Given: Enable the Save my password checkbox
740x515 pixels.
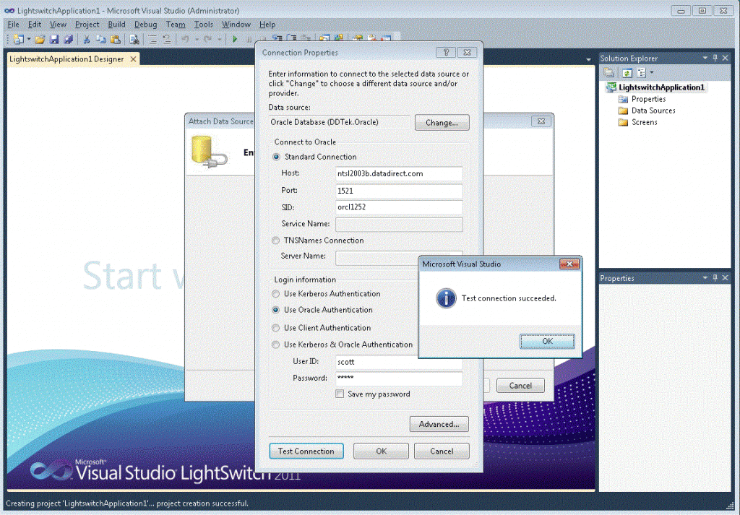Looking at the screenshot, I should pyautogui.click(x=340, y=394).
